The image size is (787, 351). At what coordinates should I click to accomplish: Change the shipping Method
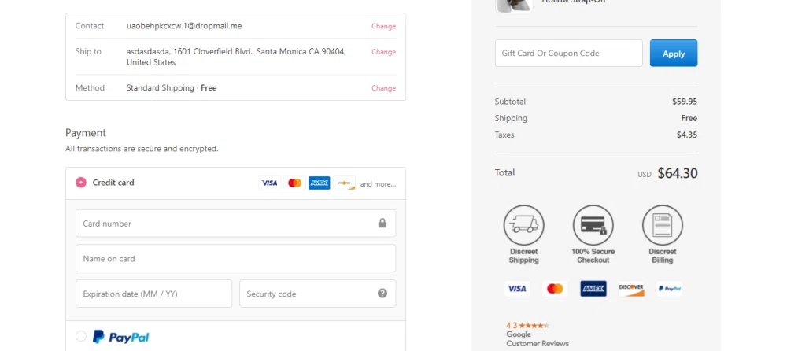click(x=383, y=88)
